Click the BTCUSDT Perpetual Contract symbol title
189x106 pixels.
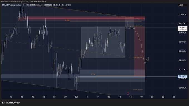tap(12, 5)
